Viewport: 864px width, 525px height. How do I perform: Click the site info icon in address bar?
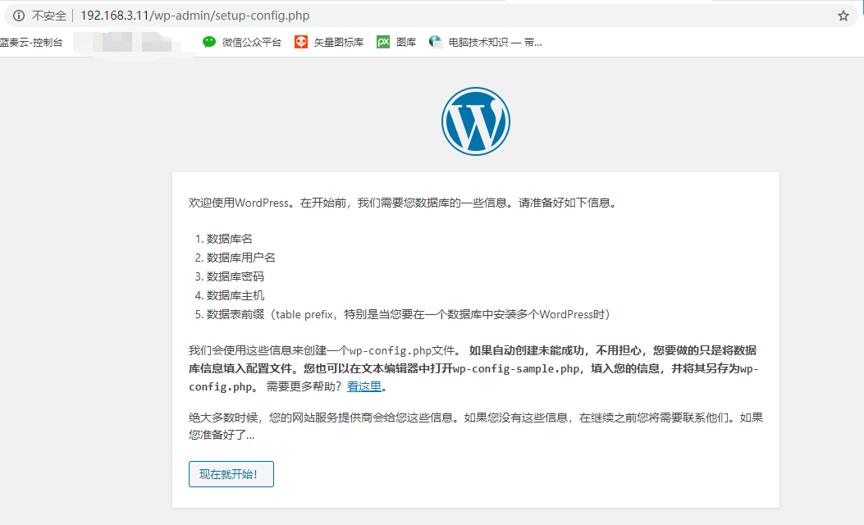(x=19, y=16)
